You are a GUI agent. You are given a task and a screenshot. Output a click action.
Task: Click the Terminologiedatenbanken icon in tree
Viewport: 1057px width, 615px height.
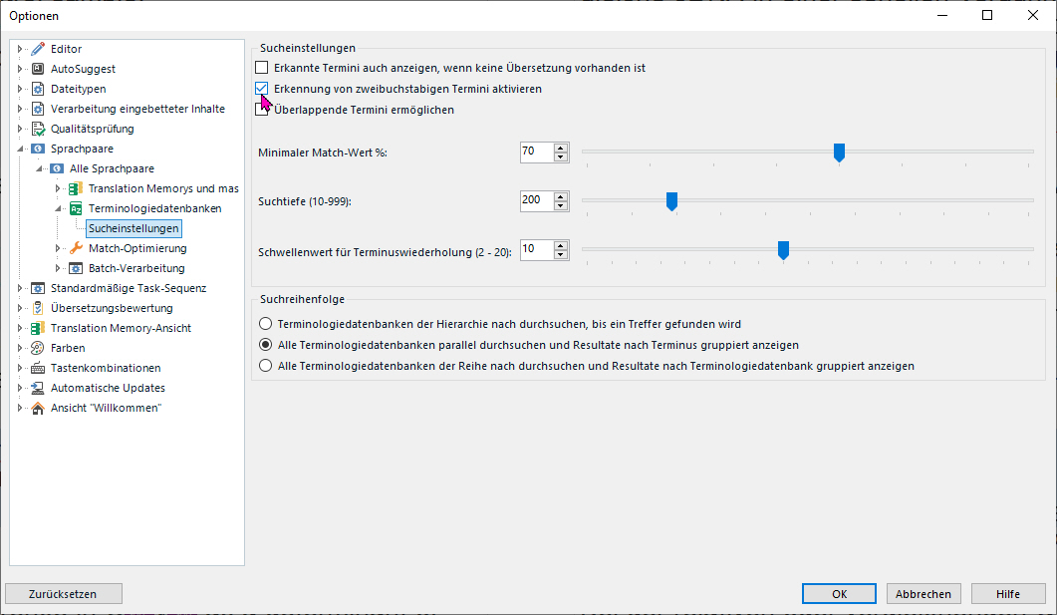[76, 208]
